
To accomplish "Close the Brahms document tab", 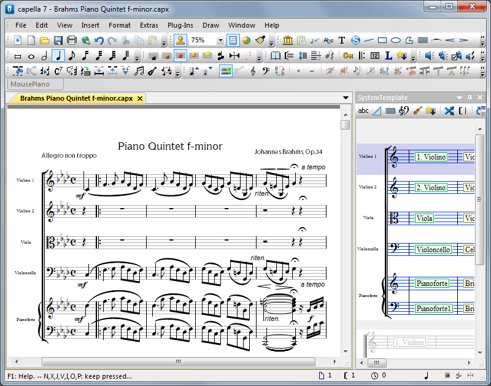I will coord(140,98).
